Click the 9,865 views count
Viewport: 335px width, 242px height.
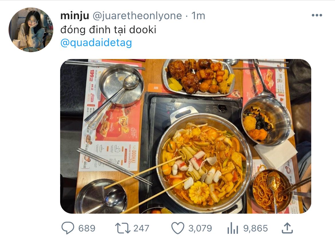255,228
